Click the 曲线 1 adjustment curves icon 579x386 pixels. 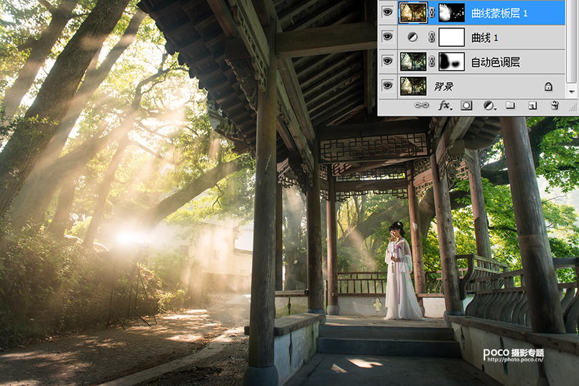413,37
